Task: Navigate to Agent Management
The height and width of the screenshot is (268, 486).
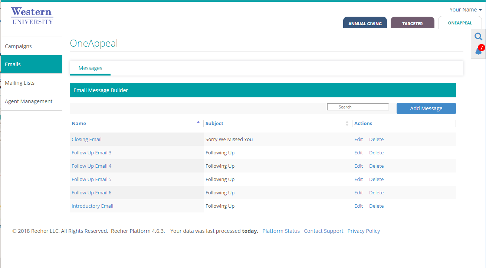Action: [29, 101]
